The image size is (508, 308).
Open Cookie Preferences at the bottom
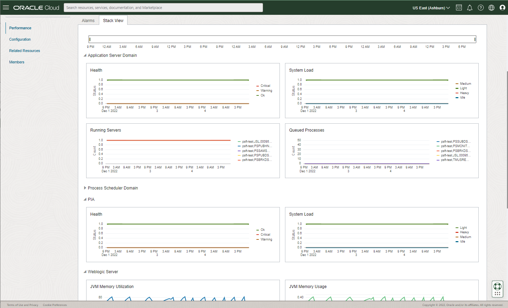coord(54,305)
